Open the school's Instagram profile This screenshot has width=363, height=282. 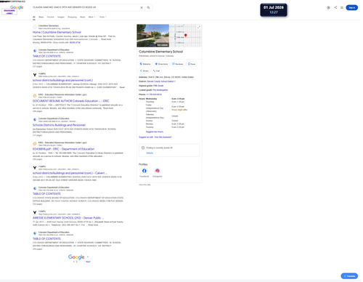[x=158, y=171]
